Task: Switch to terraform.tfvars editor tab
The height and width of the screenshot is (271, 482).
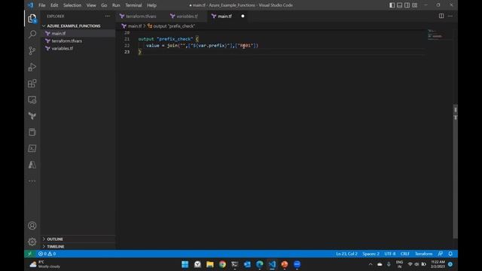Action: (141, 17)
